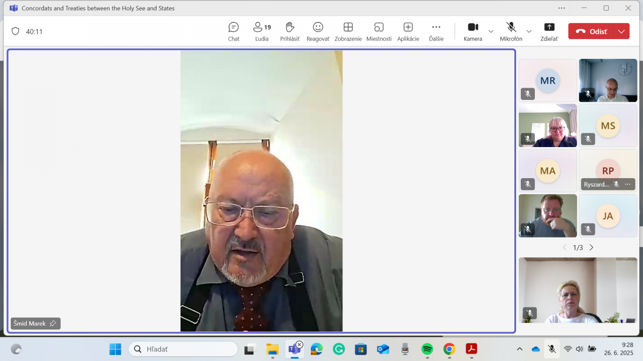Click the meeting shield security icon
The width and height of the screenshot is (643, 361).
tap(16, 32)
